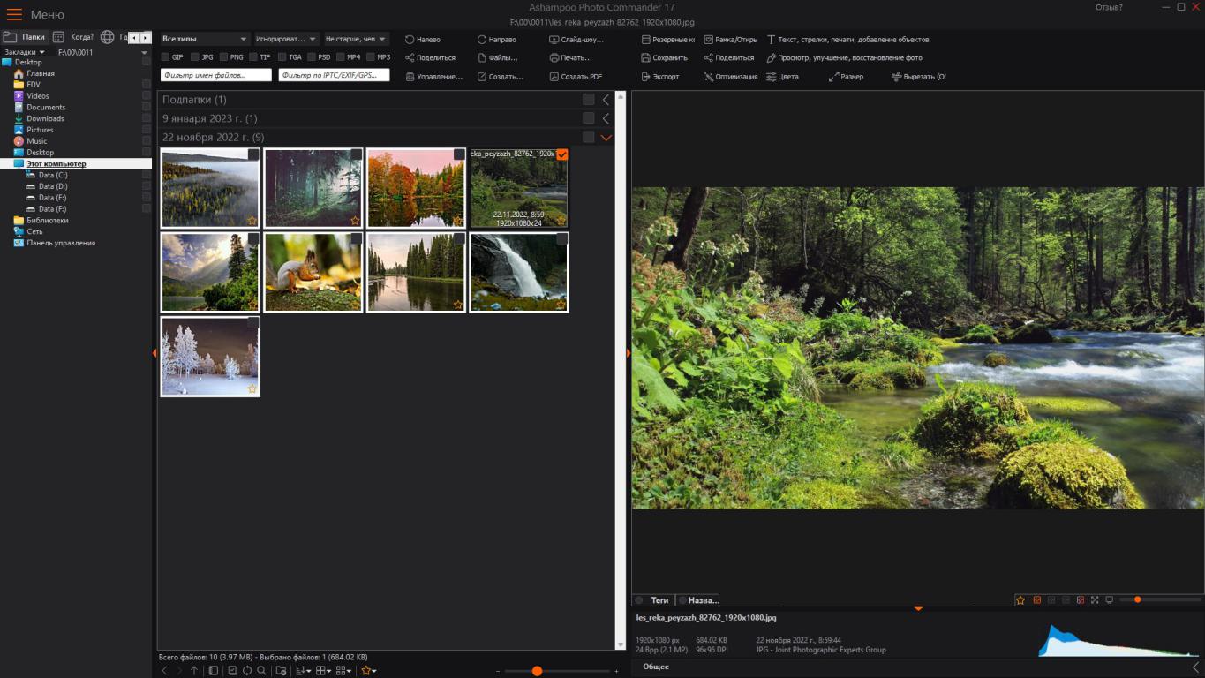Click the refresh icon in bottom toolbar
The width and height of the screenshot is (1205, 678).
tap(247, 671)
